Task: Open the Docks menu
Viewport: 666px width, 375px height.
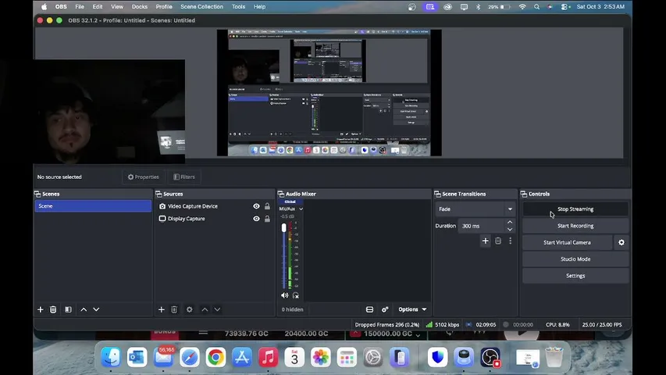Action: point(139,7)
